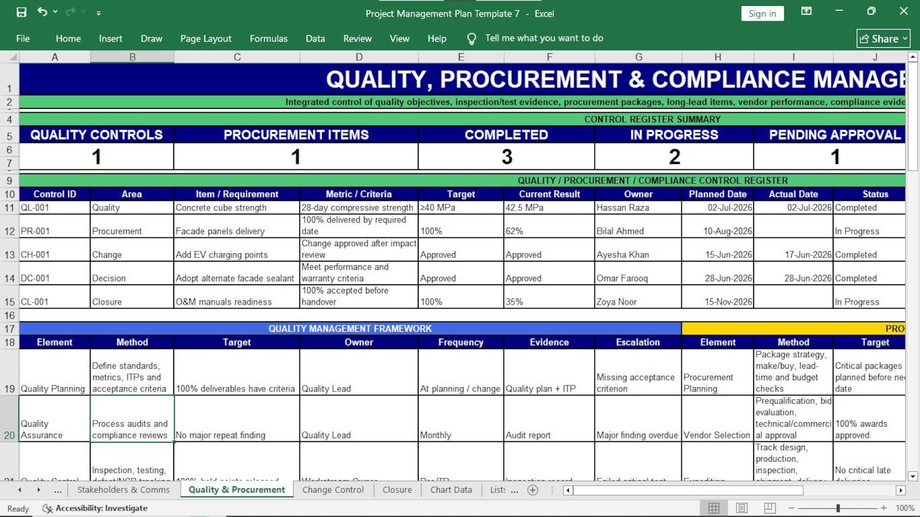The height and width of the screenshot is (517, 920).
Task: Click the 42.5 MPa current result cell
Action: [549, 208]
